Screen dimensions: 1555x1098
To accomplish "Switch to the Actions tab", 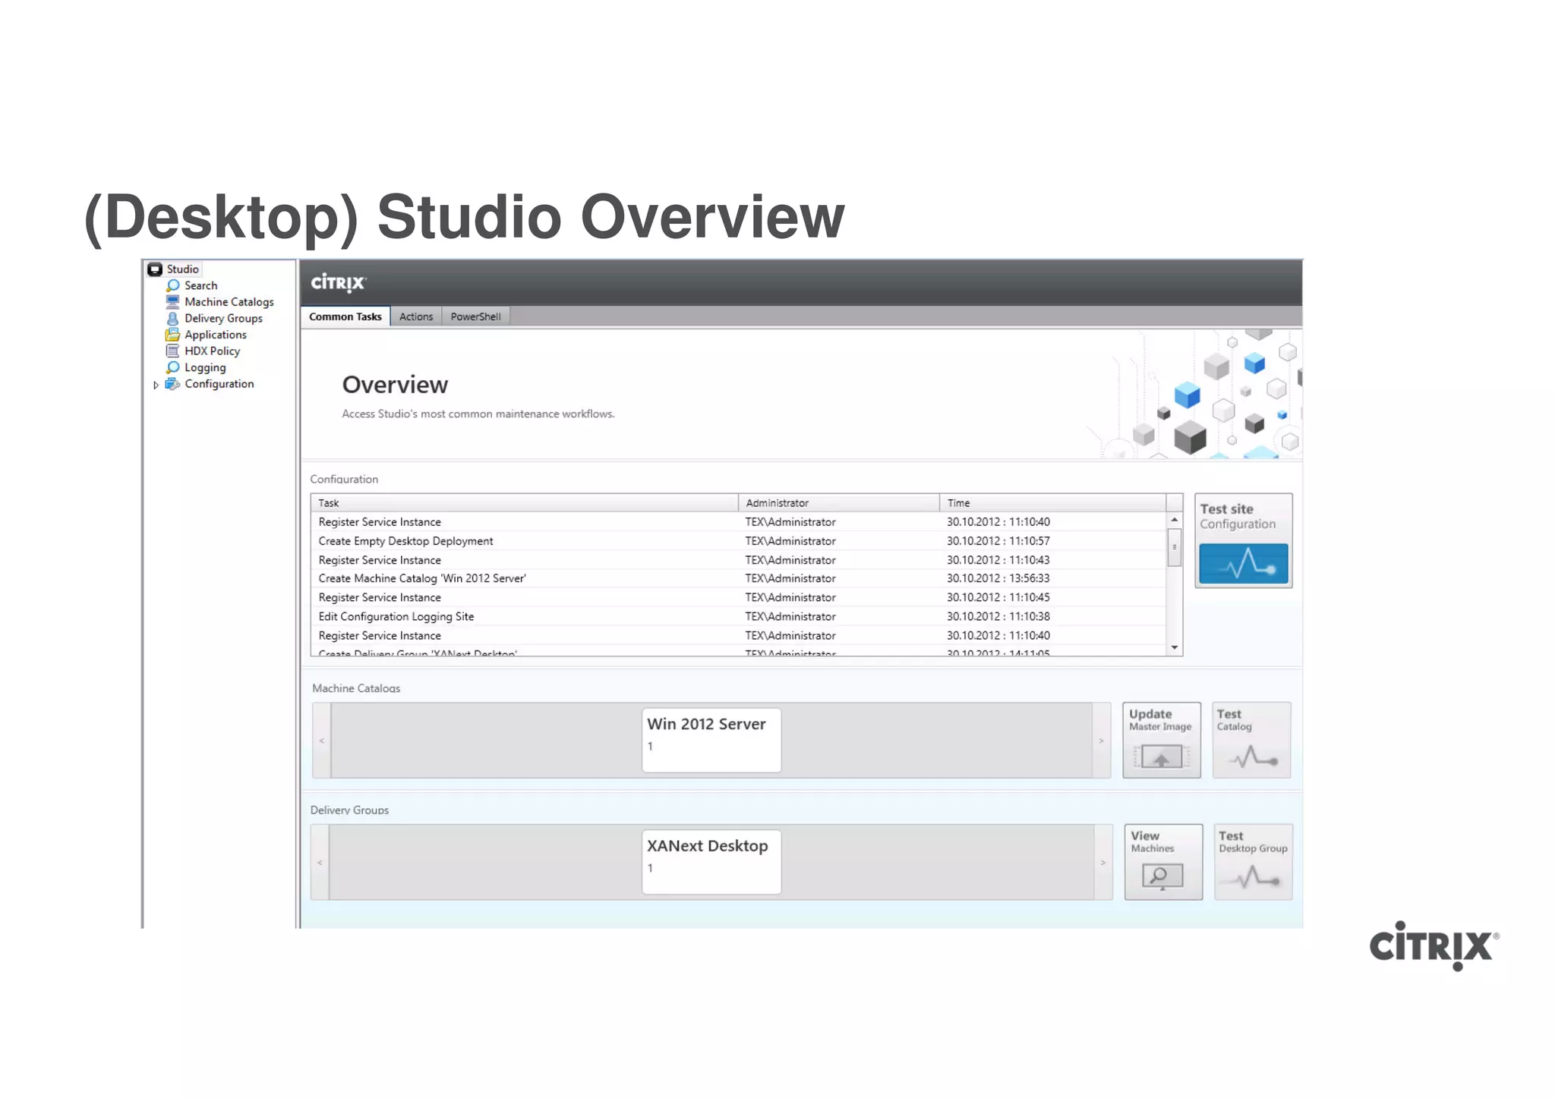I will tap(416, 316).
